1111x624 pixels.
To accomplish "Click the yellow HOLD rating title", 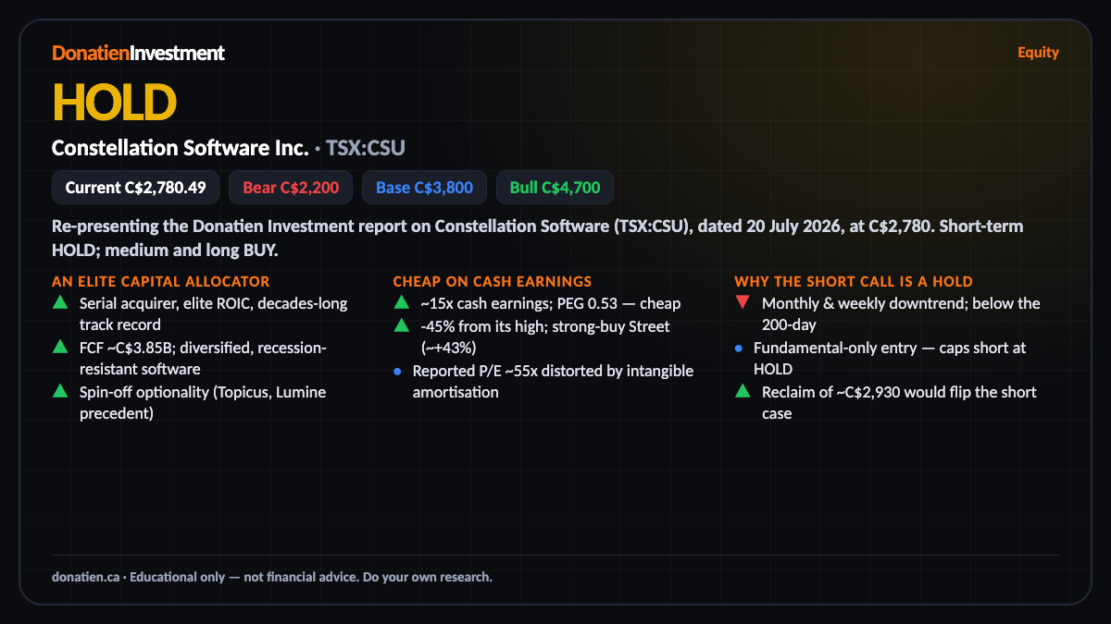I will pyautogui.click(x=114, y=102).
